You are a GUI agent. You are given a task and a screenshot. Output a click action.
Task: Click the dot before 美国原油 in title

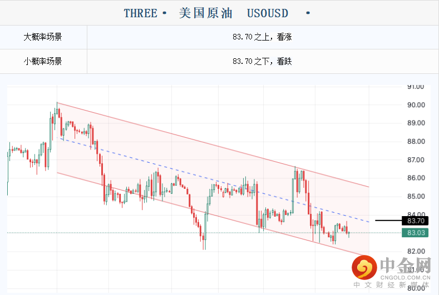tap(164, 13)
